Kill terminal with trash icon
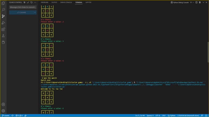Image resolution: width=209 pixels, height=117 pixels. tap(200, 2)
